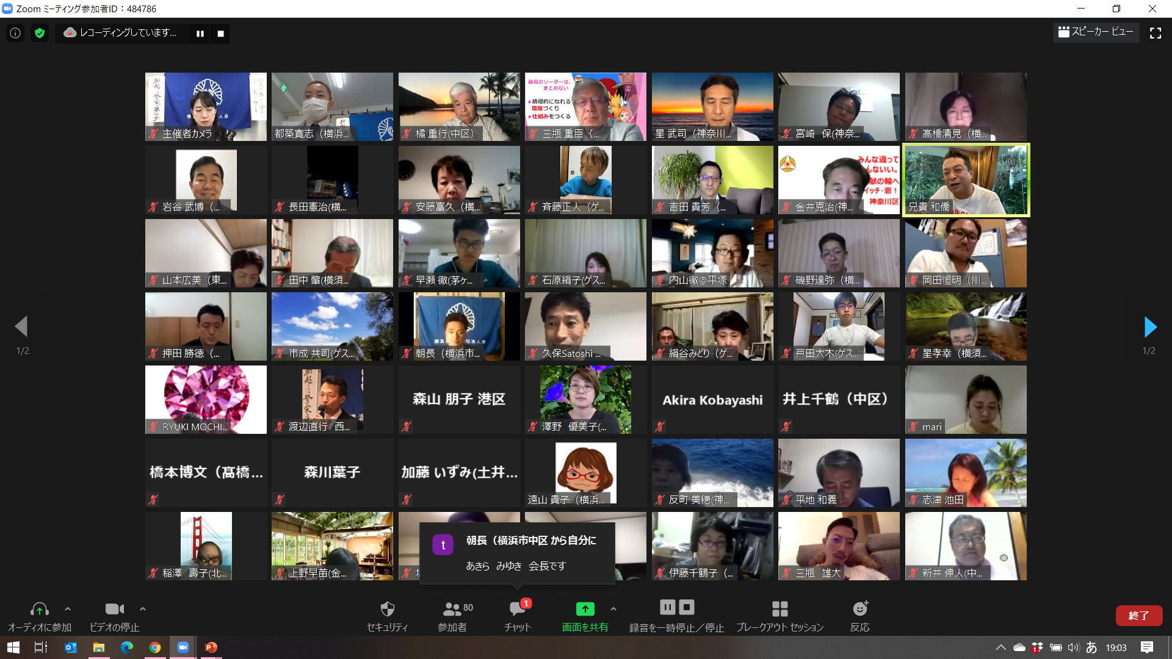Click the green Share Screen icon

tap(585, 609)
